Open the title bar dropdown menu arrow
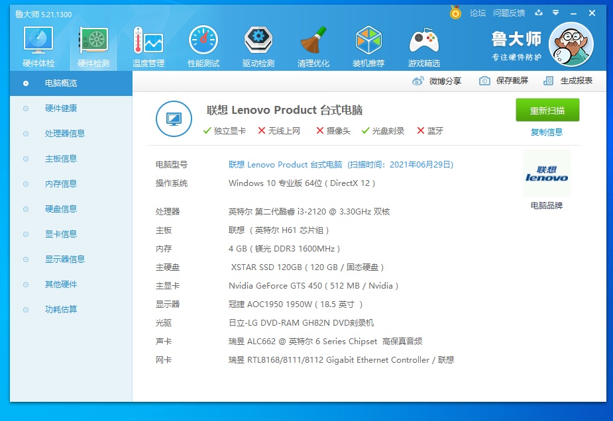Viewport: 613px width, 421px height. [555, 13]
